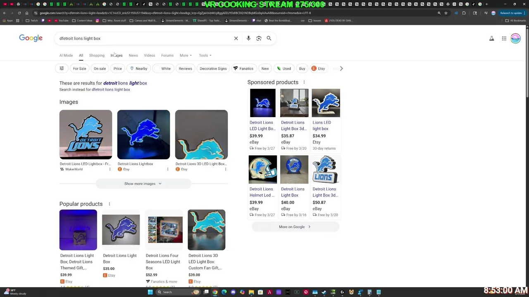Open options for Detroit Lions Lightbox image
Screen dimensions: 529x297
pyautogui.click(x=168, y=169)
